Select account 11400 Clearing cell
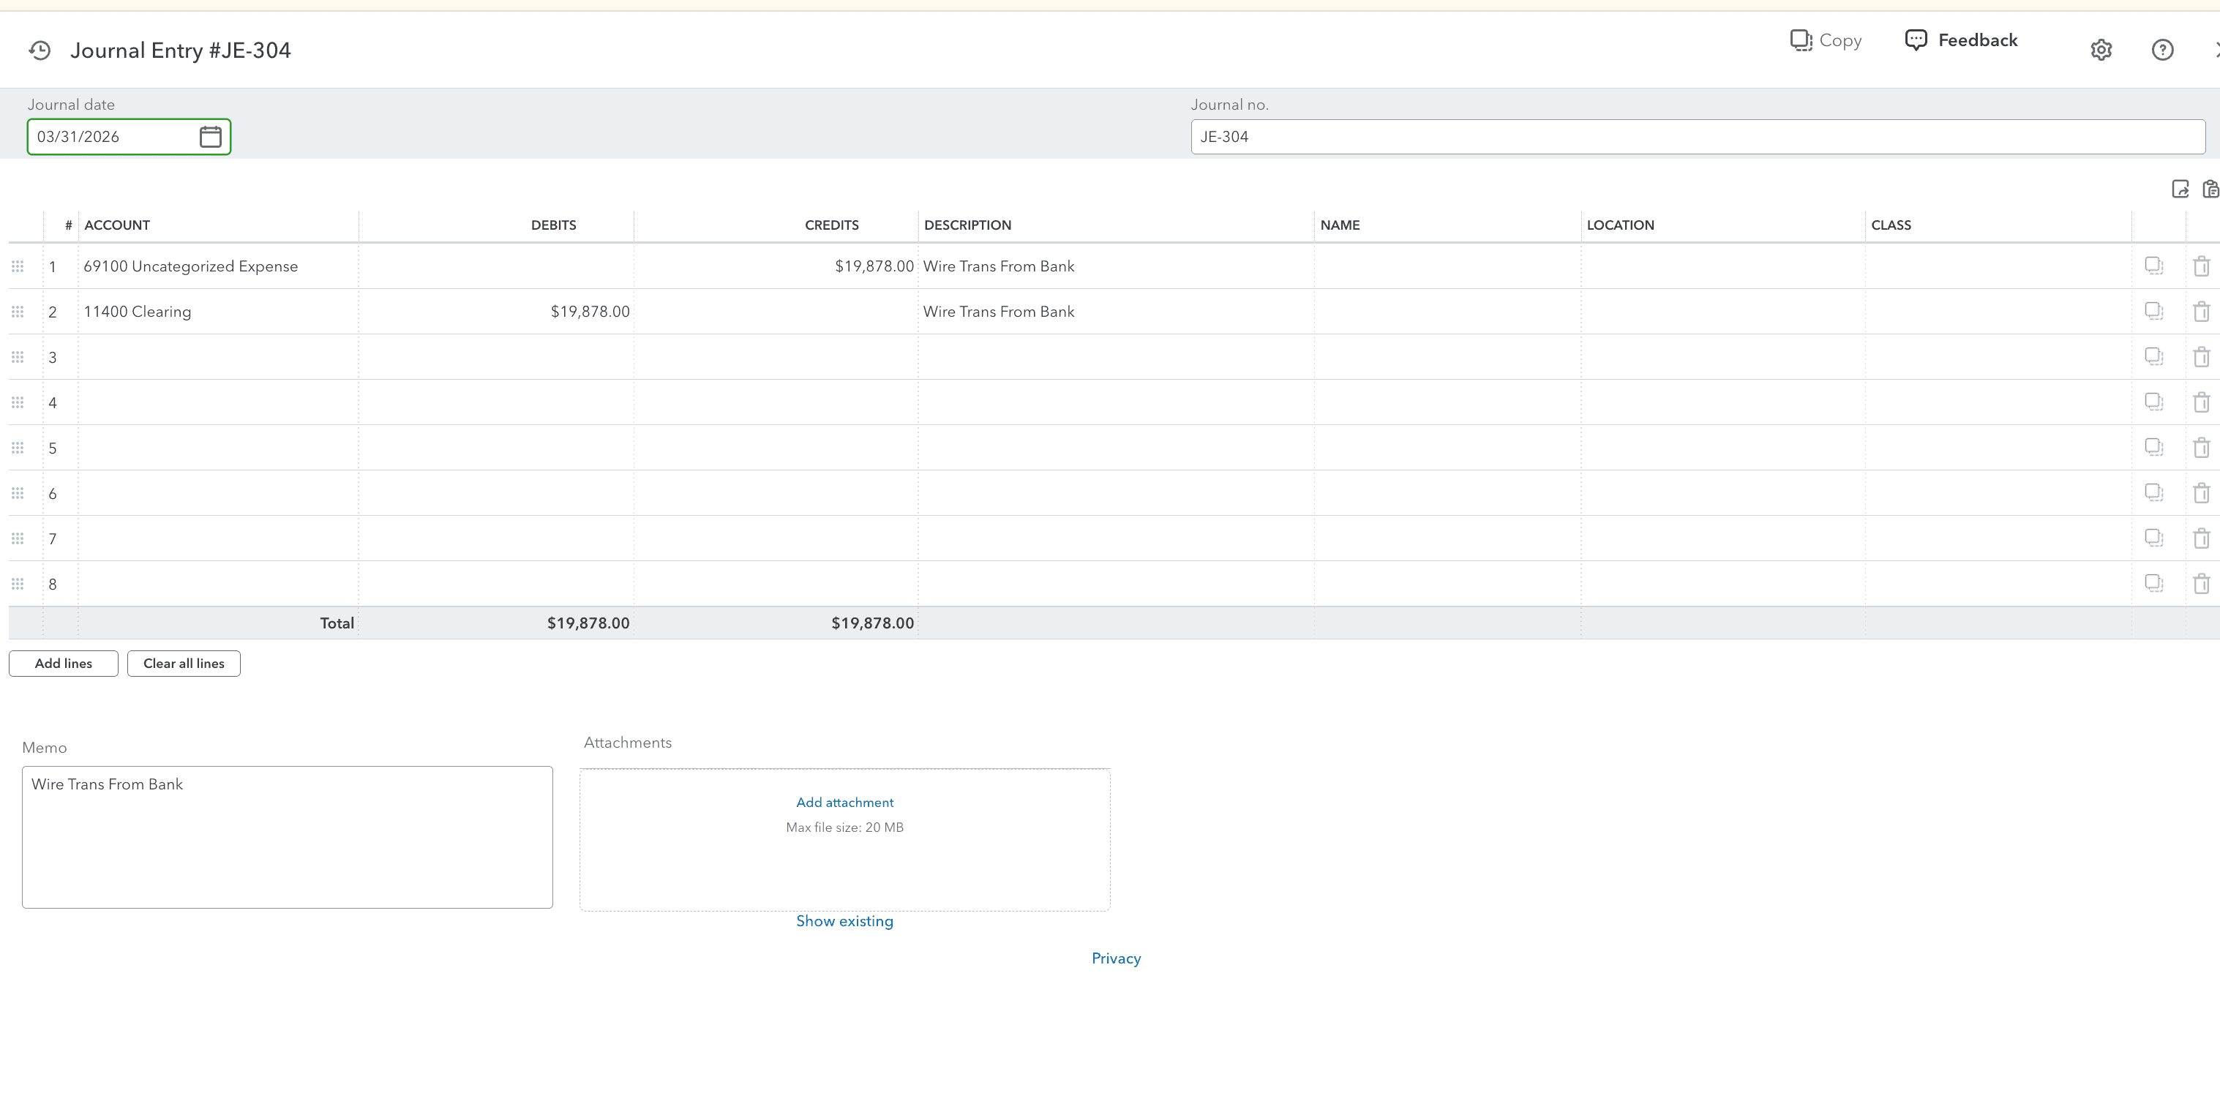The height and width of the screenshot is (1093, 2220). pyautogui.click(x=218, y=311)
